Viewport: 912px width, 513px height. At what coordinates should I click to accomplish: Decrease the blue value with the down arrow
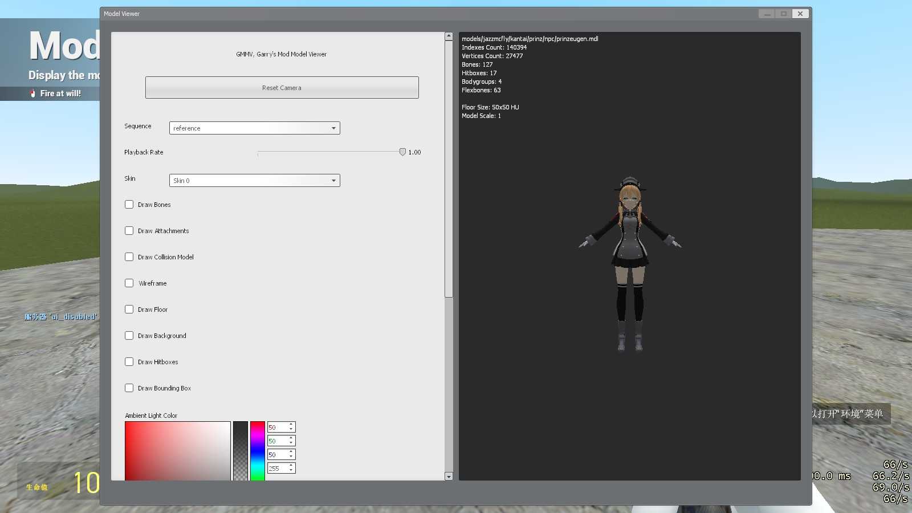pos(291,458)
